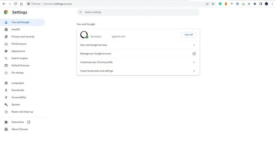Image resolution: width=276 pixels, height=156 pixels.
Task: Open the blue circular extension icon
Action: [x=237, y=4]
